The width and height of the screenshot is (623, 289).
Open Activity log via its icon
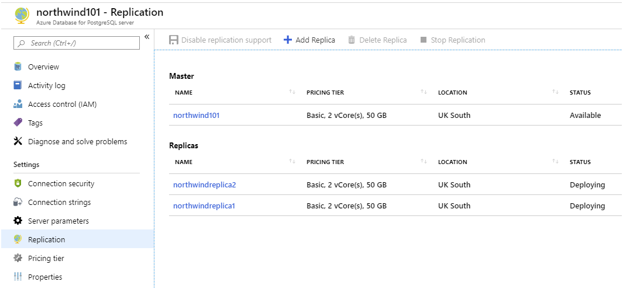coord(18,85)
